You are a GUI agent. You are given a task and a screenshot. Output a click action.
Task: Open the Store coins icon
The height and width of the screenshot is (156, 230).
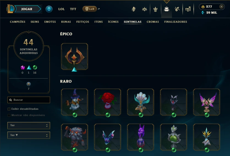[x=188, y=9]
